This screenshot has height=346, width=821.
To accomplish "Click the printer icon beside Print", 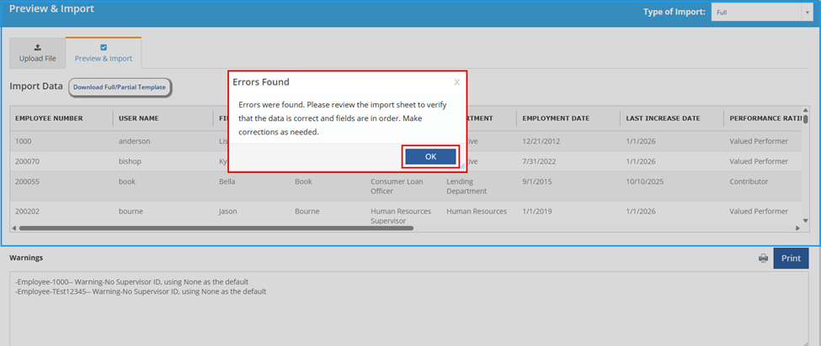I will 764,259.
